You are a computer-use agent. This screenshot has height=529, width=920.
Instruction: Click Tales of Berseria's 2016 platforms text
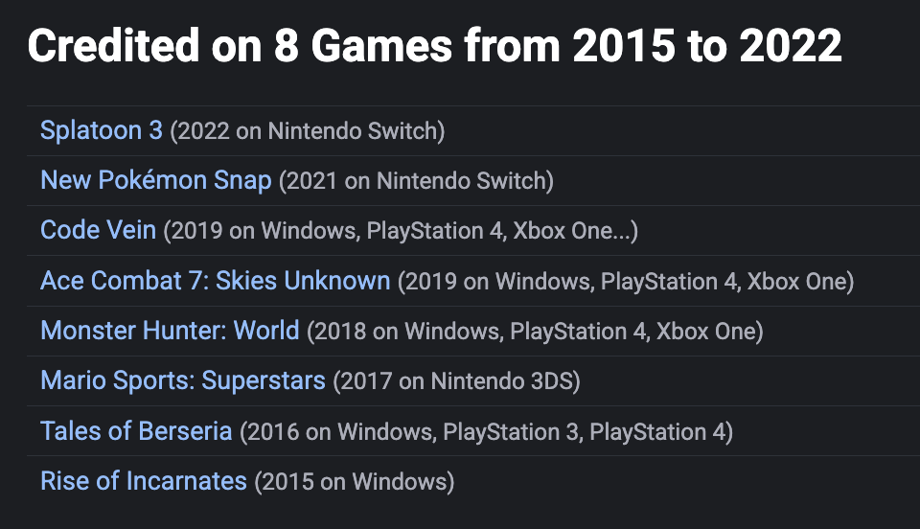487,431
